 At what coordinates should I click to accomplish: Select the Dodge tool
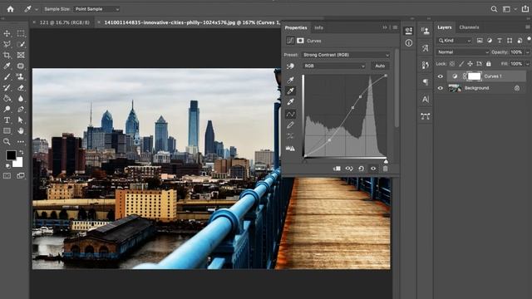7,109
